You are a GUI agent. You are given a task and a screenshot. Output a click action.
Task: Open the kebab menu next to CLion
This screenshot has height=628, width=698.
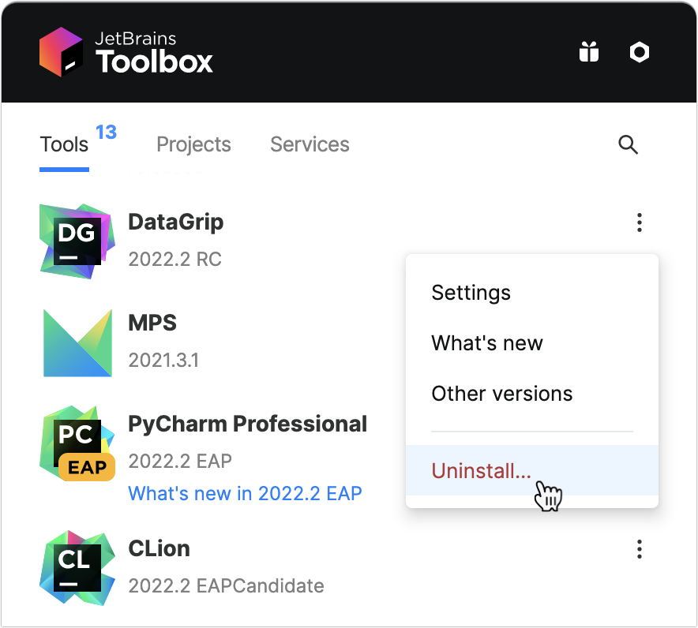pyautogui.click(x=639, y=548)
